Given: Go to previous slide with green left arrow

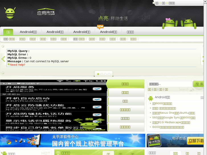Looking at the screenshot, I should pos(3,59).
